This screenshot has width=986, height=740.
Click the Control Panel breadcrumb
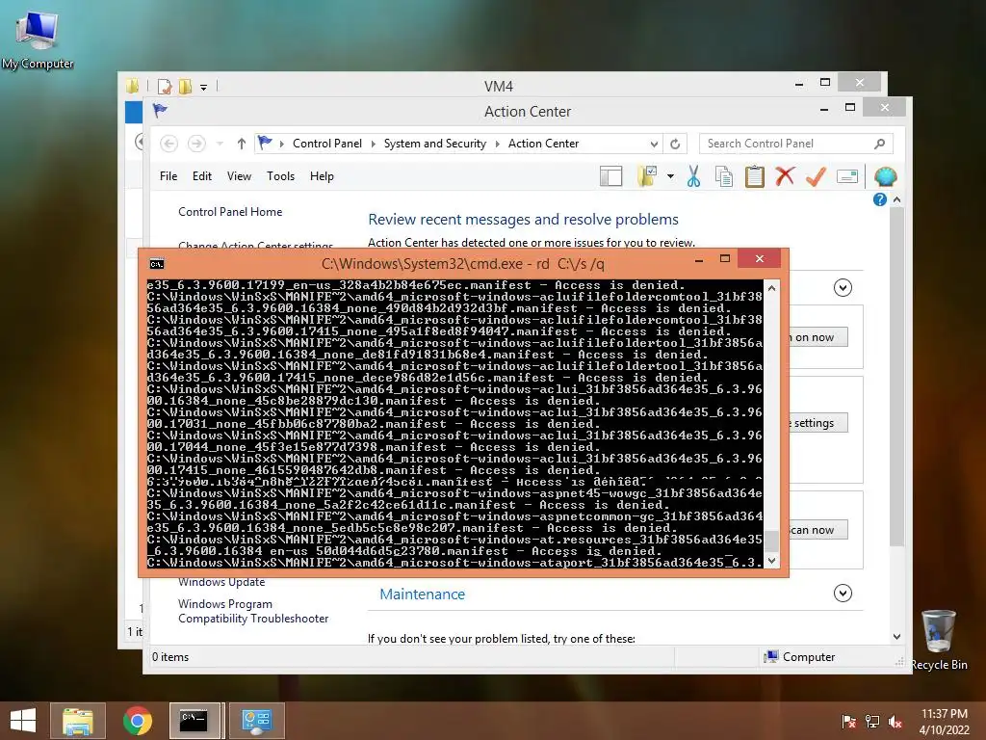[327, 144]
